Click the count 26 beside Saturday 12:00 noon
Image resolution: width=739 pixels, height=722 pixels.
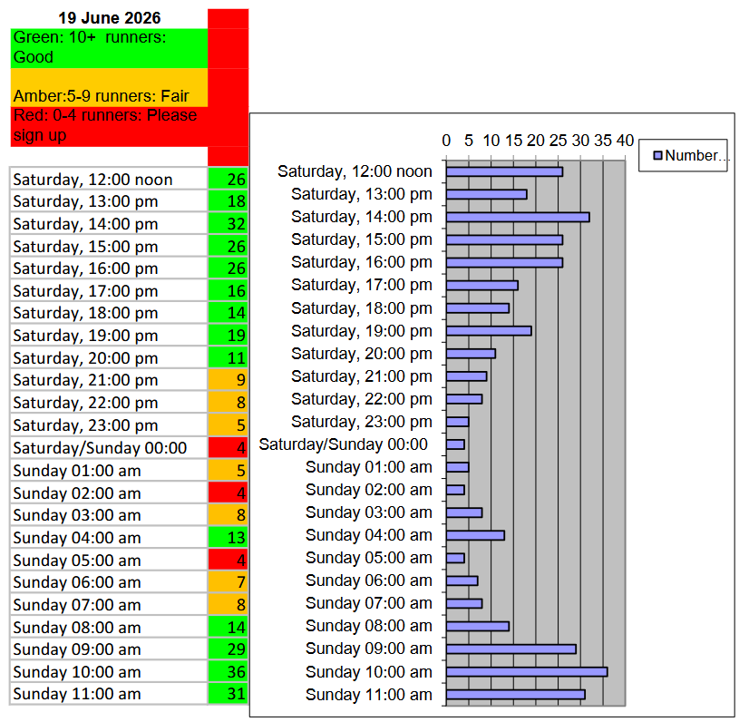pyautogui.click(x=229, y=179)
